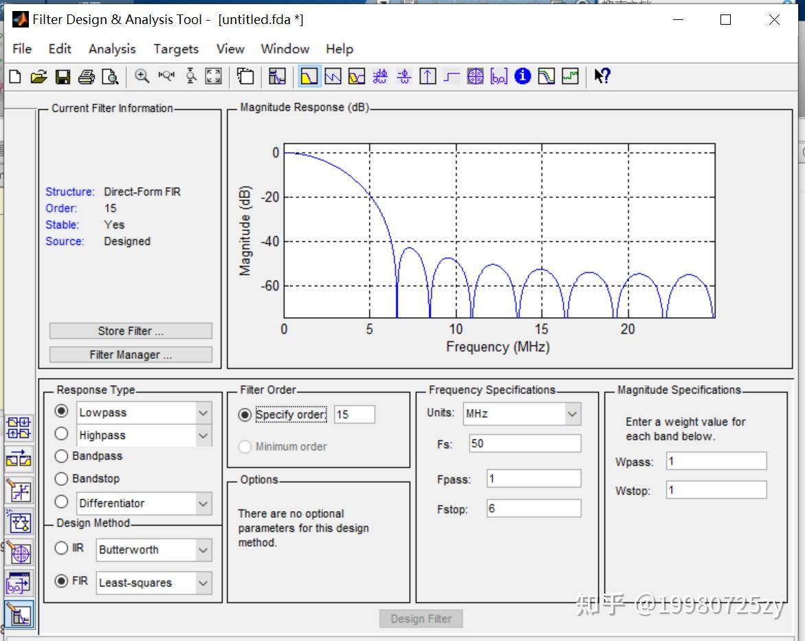Click the Filter Manager button
Image resolution: width=805 pixels, height=641 pixels.
[x=131, y=355]
